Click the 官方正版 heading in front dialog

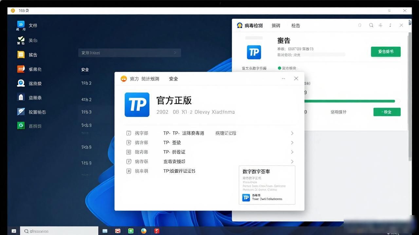(174, 101)
